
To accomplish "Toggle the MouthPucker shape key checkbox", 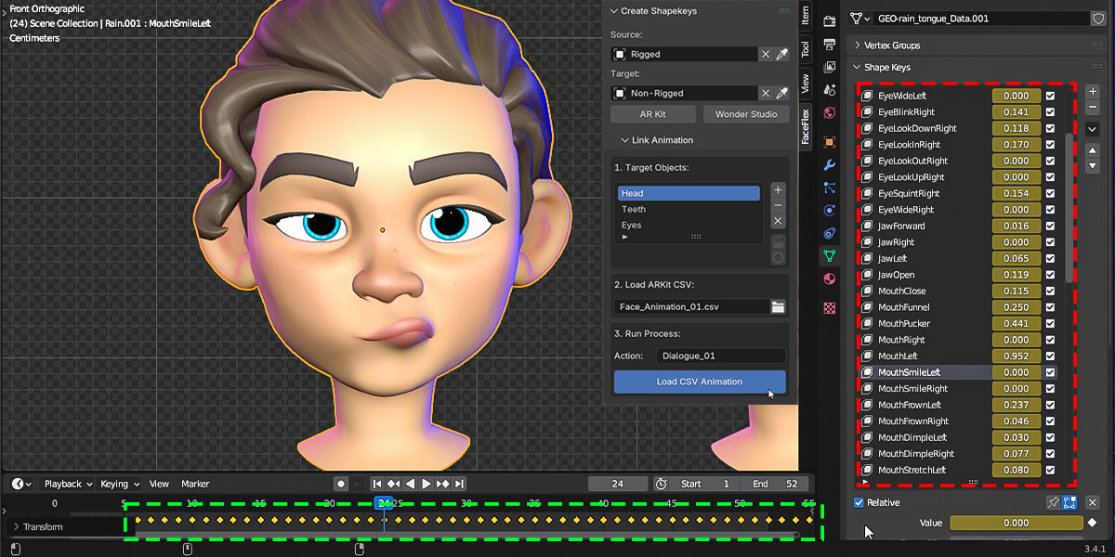I will point(1050,323).
